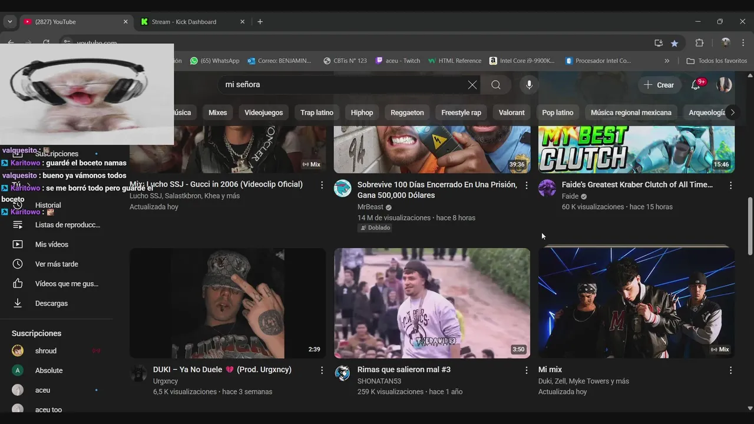The height and width of the screenshot is (424, 754).
Task: Open the Sobrevive 100 Días video title
Action: tap(437, 190)
